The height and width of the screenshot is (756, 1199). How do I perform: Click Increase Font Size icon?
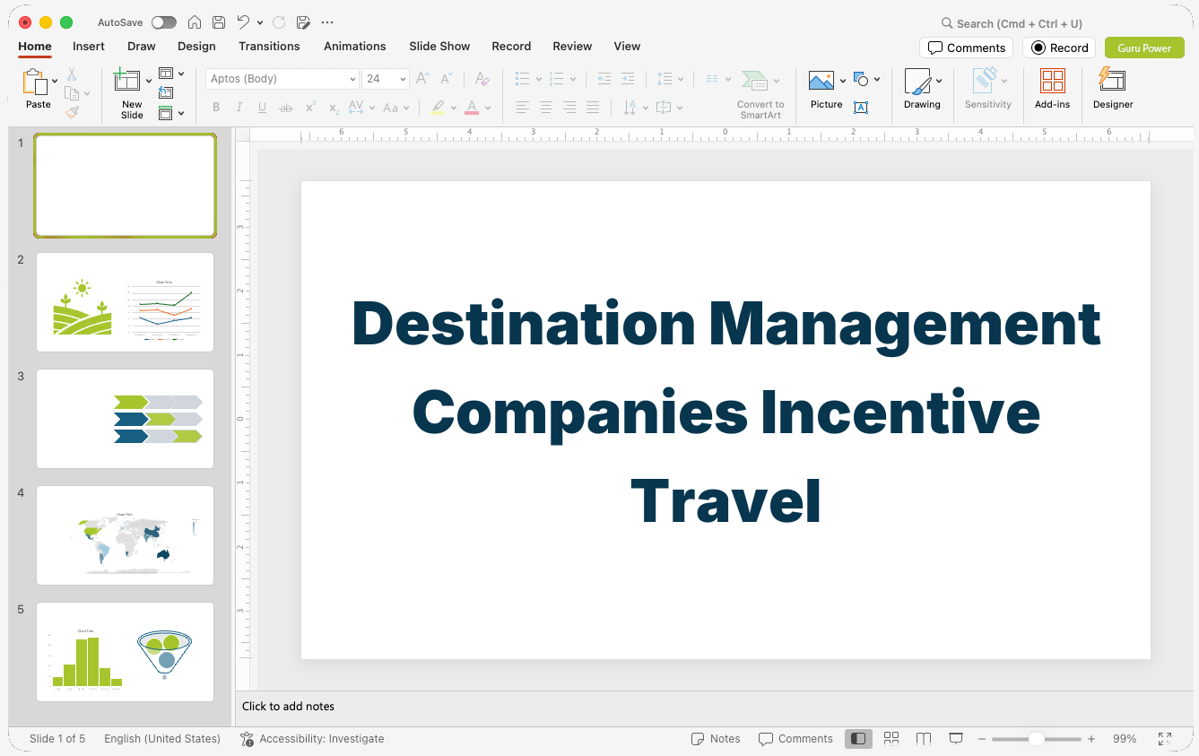click(x=423, y=79)
